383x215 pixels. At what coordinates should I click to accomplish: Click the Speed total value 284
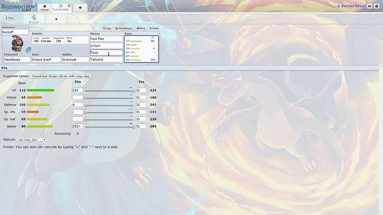(x=153, y=127)
